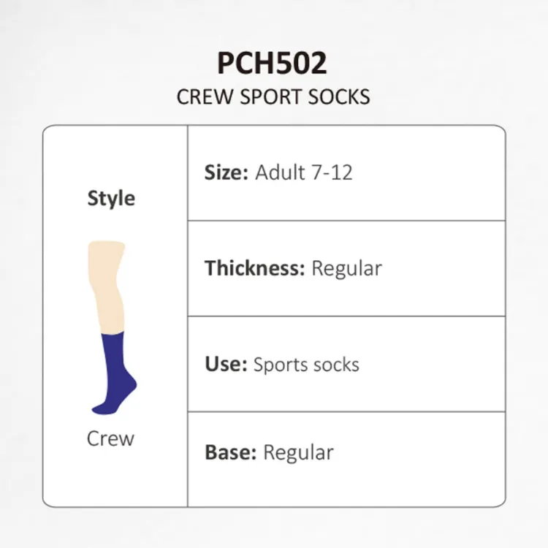This screenshot has height=548, width=548.
Task: Click the Style column of the table
Action: [115, 316]
